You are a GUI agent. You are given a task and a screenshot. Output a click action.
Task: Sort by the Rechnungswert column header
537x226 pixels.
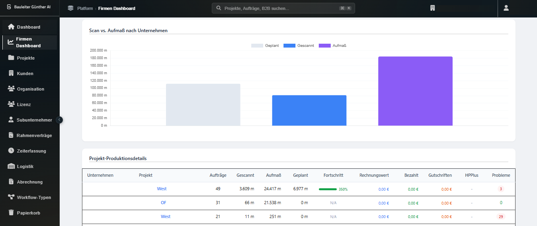(x=374, y=175)
